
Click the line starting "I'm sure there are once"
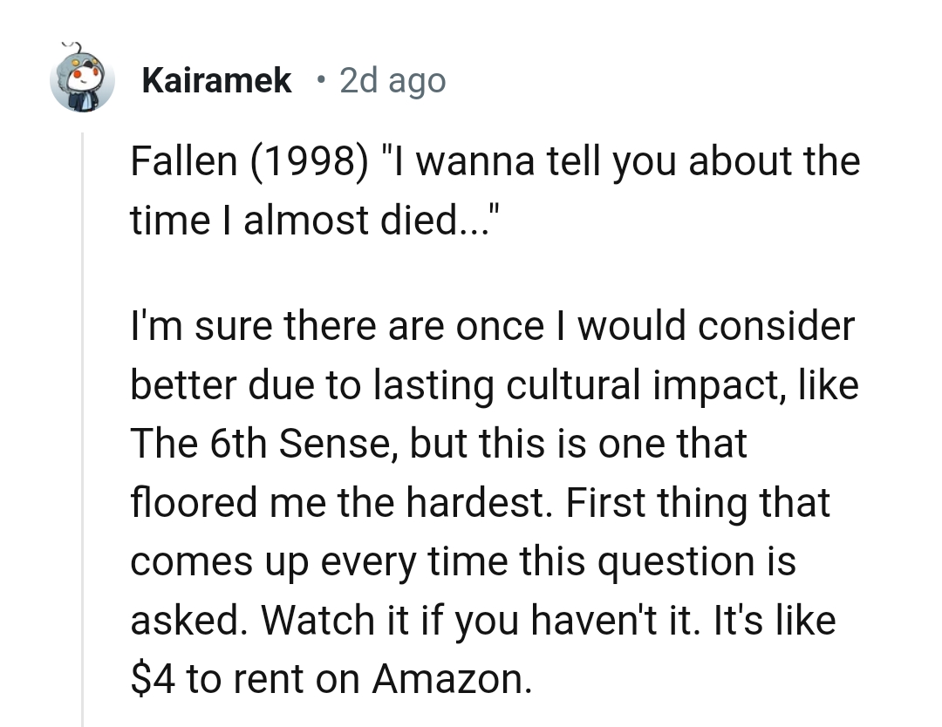(493, 327)
